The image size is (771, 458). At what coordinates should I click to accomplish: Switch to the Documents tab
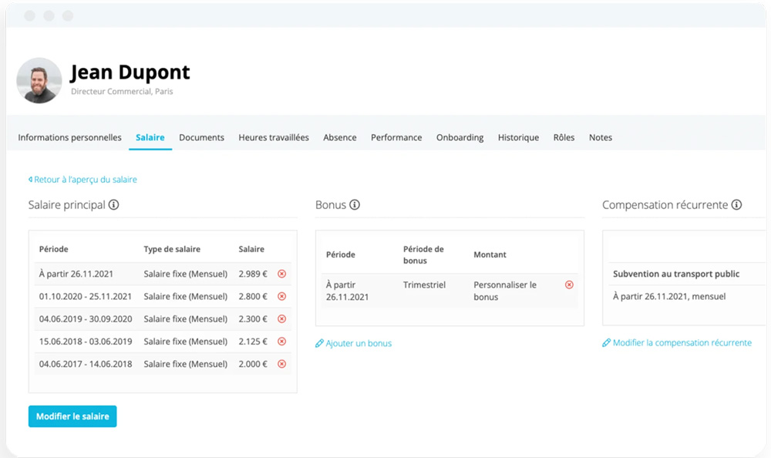click(x=201, y=137)
